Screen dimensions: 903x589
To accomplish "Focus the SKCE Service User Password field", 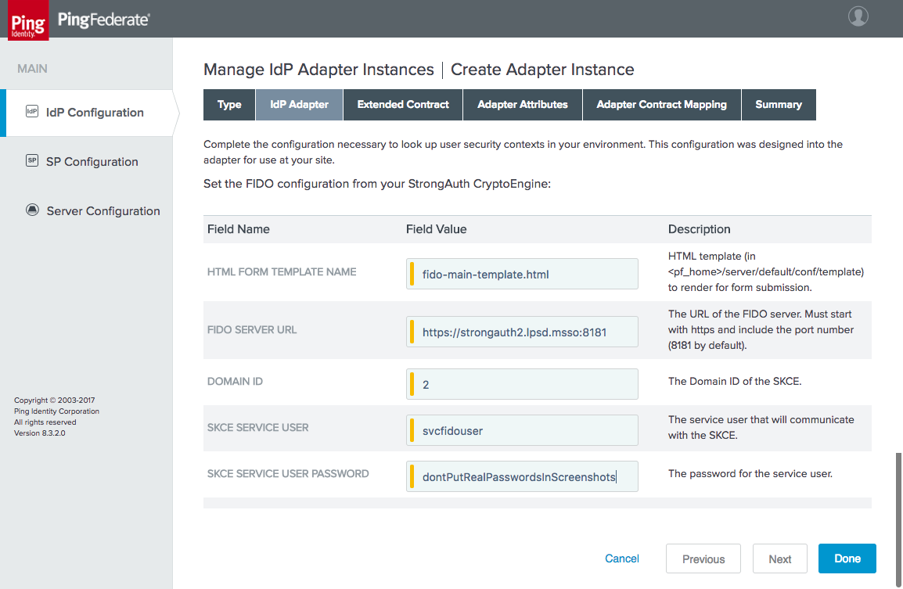I will [x=522, y=476].
